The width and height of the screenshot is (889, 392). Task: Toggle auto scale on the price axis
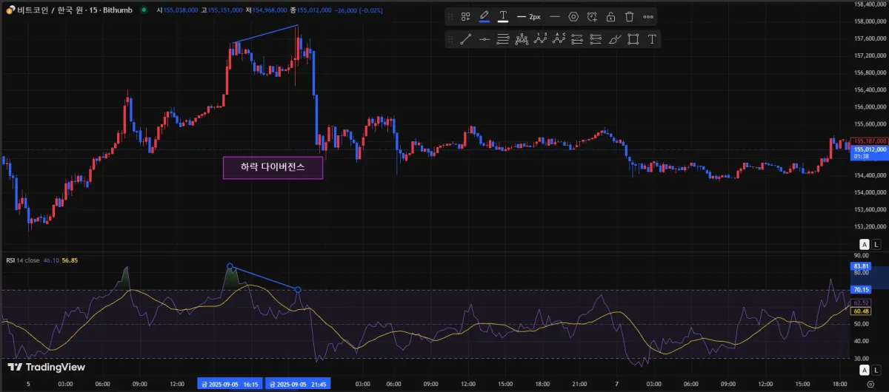tap(864, 244)
